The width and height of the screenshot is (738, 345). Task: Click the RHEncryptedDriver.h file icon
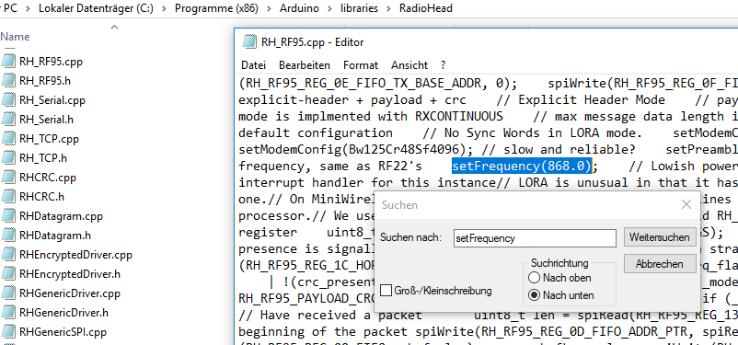tap(8, 274)
